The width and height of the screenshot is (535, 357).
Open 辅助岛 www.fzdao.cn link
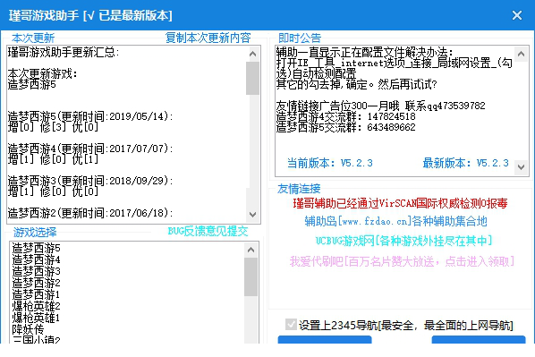click(x=395, y=222)
